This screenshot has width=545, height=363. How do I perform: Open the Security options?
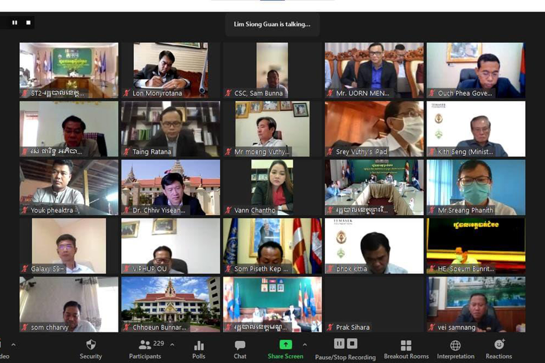pos(90,349)
